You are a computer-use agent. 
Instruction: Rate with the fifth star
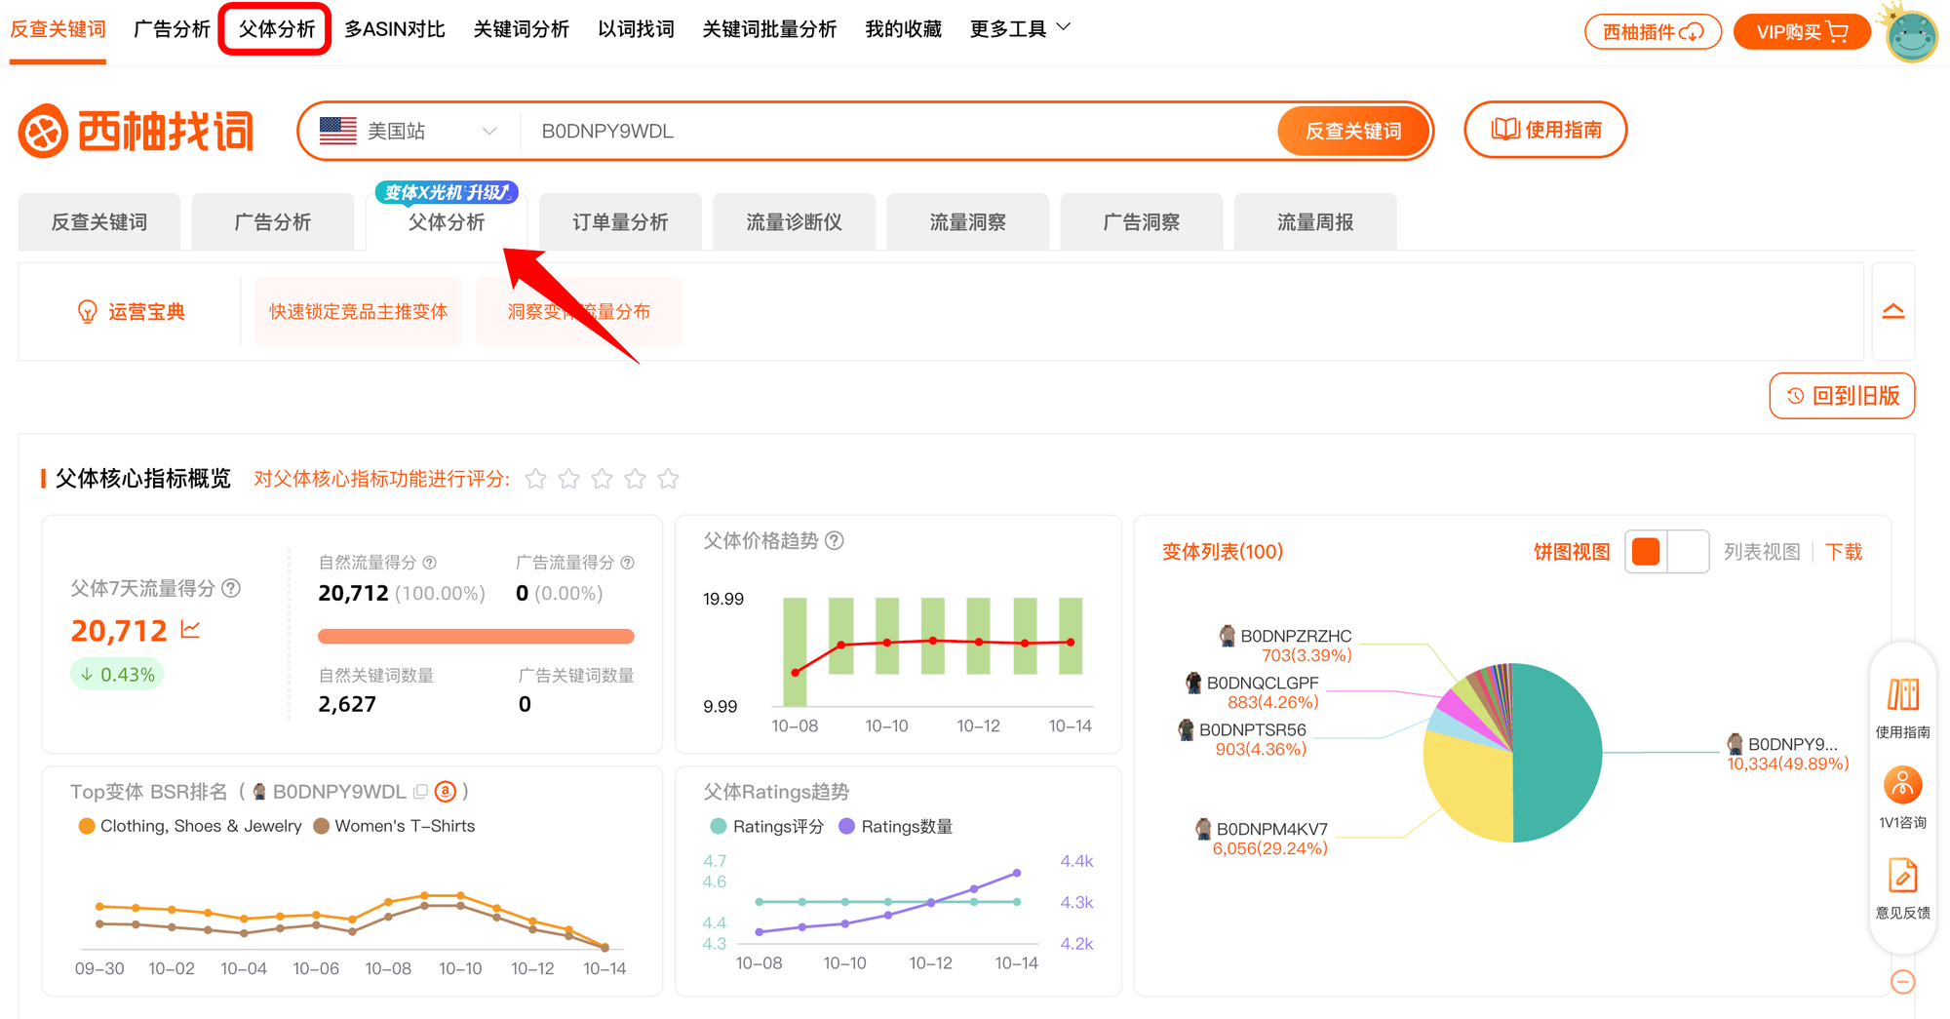point(668,479)
